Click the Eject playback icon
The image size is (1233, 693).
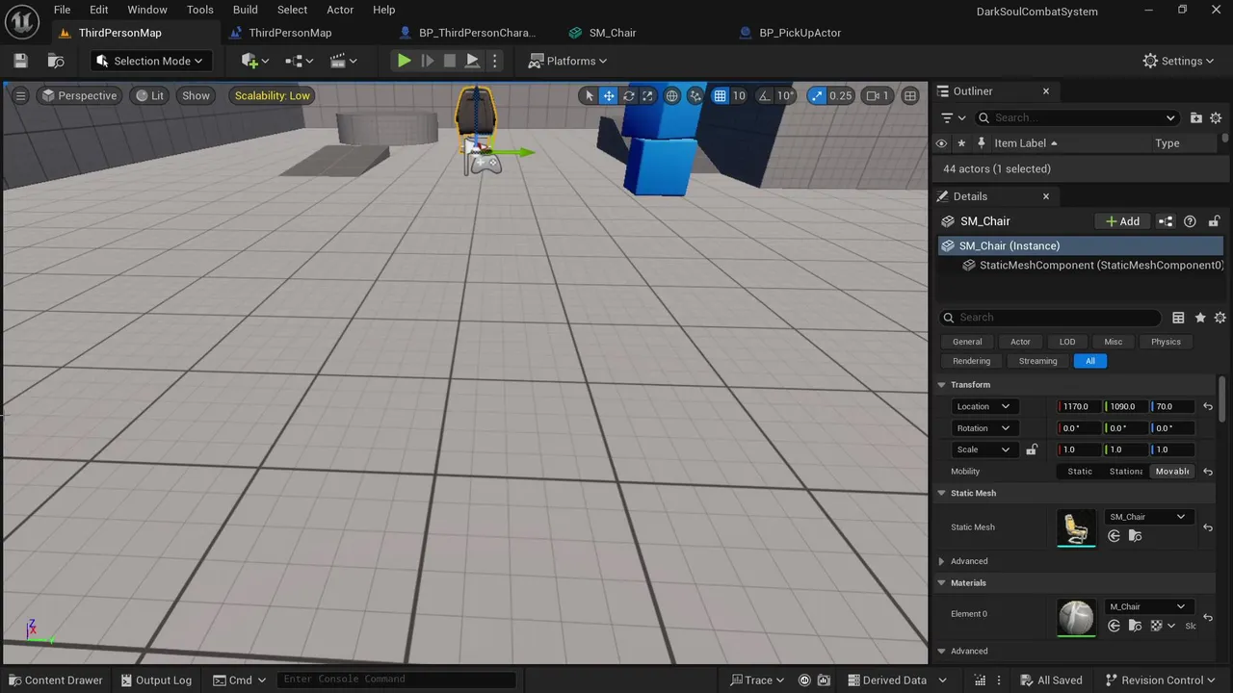[x=472, y=61]
